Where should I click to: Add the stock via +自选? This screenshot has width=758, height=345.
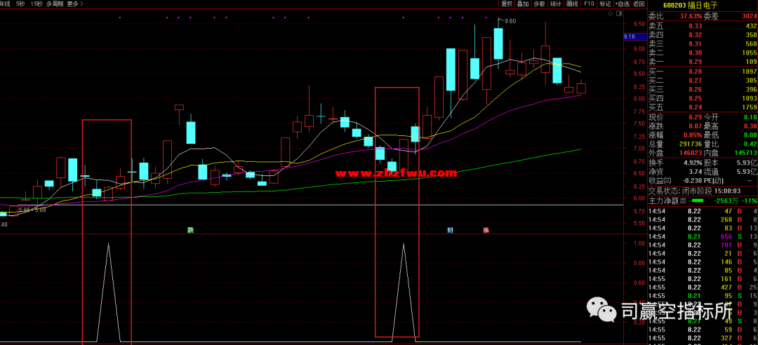click(x=622, y=4)
